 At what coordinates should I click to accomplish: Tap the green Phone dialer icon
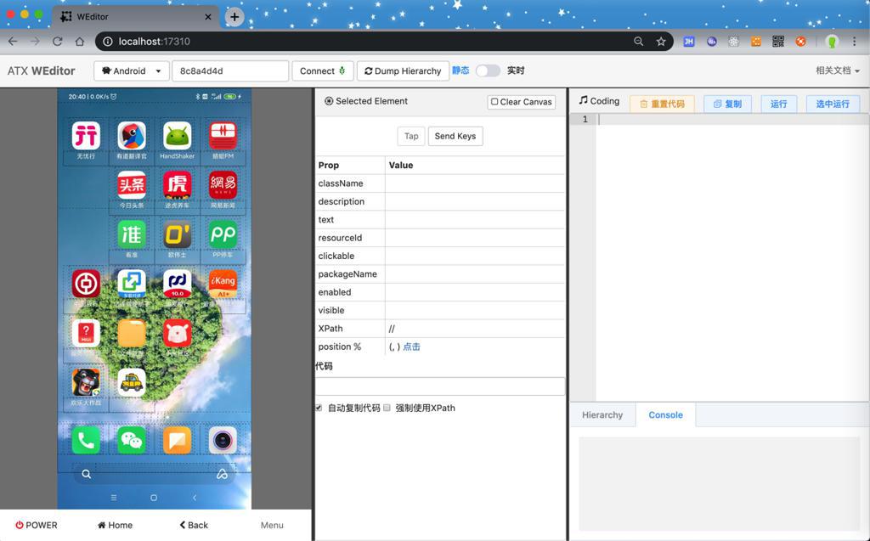tap(86, 441)
